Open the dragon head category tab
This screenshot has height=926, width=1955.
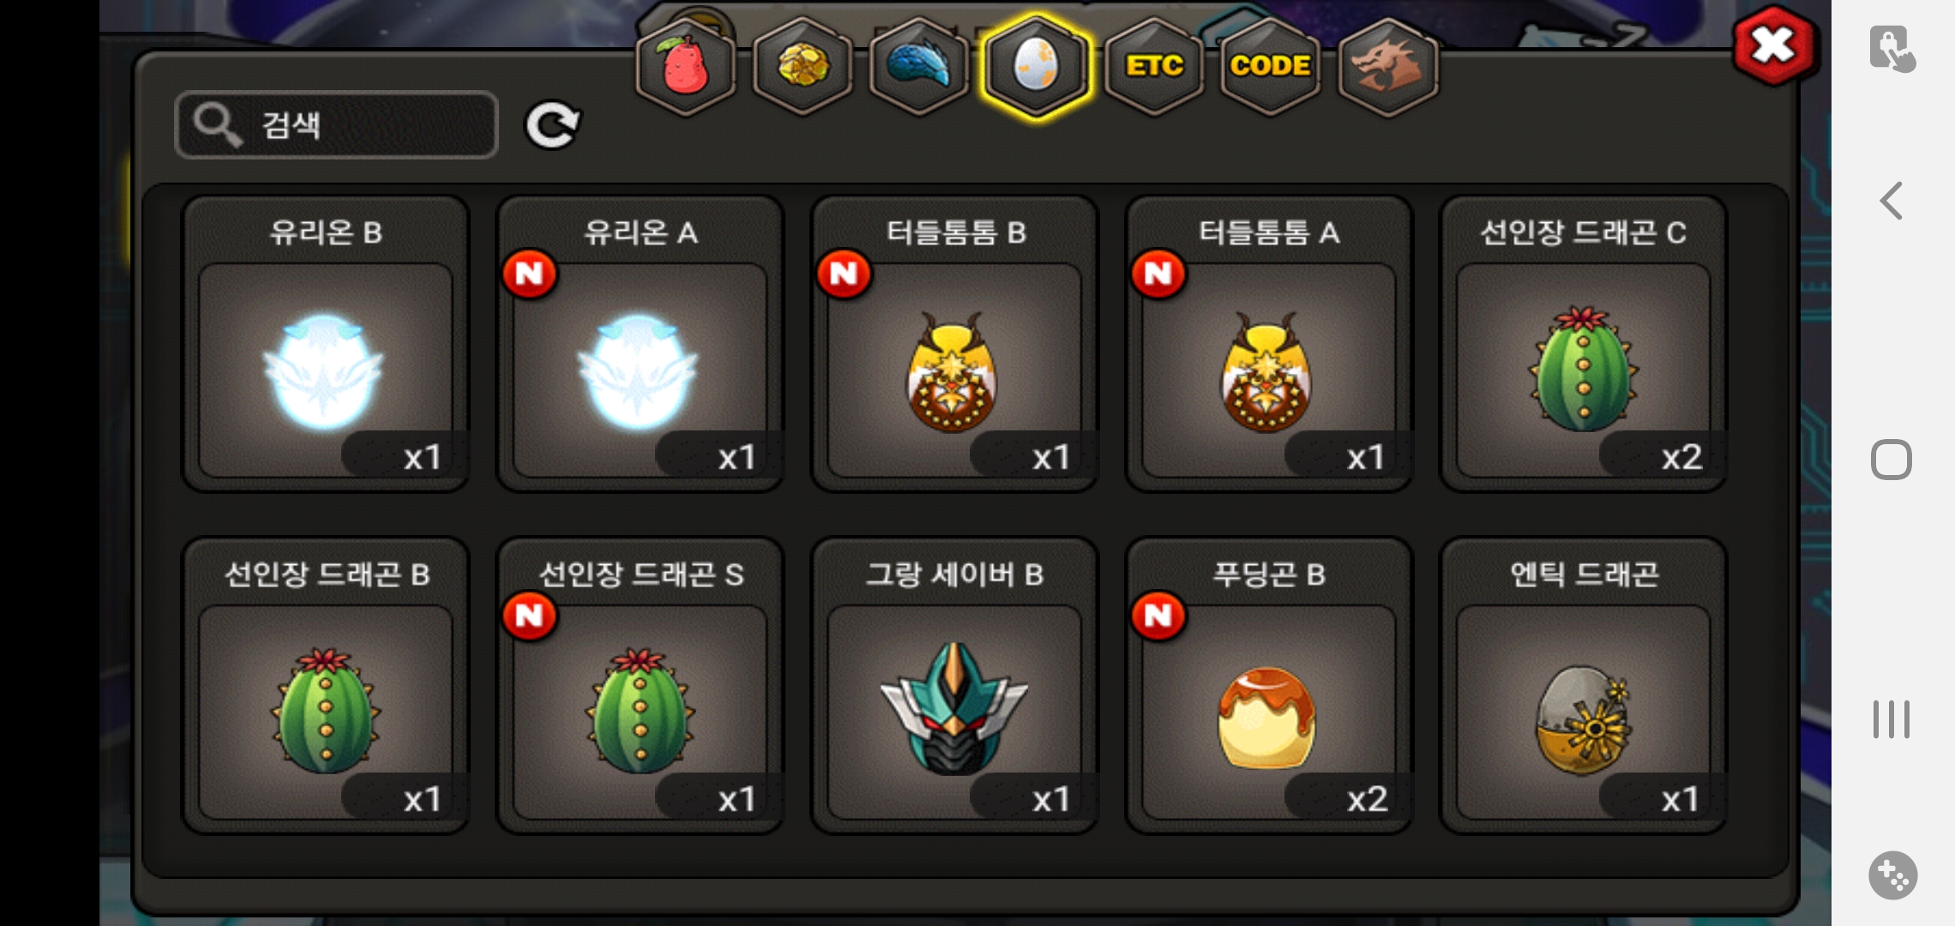click(x=1387, y=66)
